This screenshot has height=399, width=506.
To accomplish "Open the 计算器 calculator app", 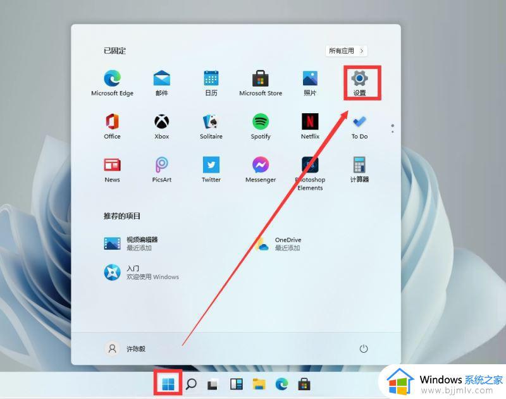I will pos(359,169).
